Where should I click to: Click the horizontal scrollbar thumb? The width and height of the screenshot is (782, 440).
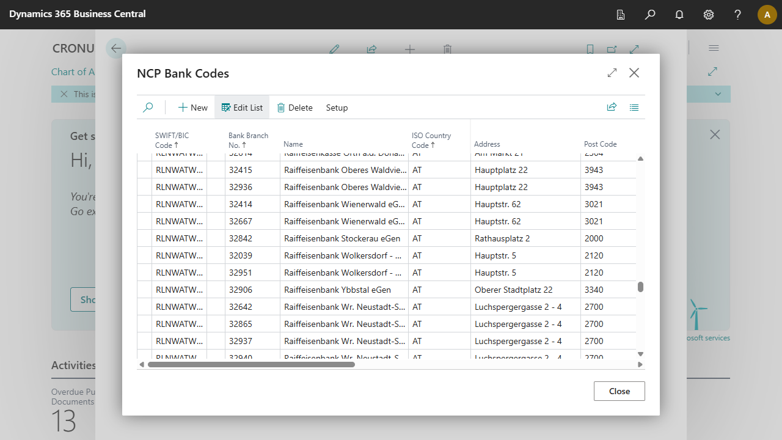pos(251,365)
